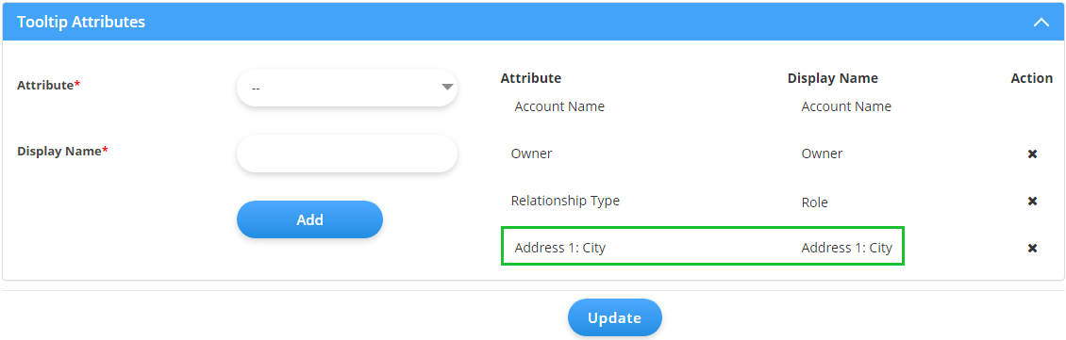
Task: Click the Attribute required field label
Action: click(48, 85)
